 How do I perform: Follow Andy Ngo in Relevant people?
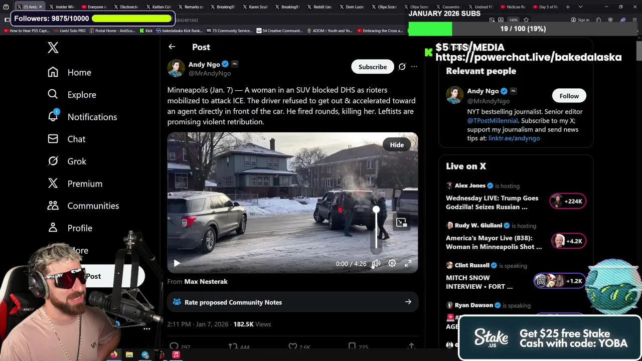(x=569, y=96)
